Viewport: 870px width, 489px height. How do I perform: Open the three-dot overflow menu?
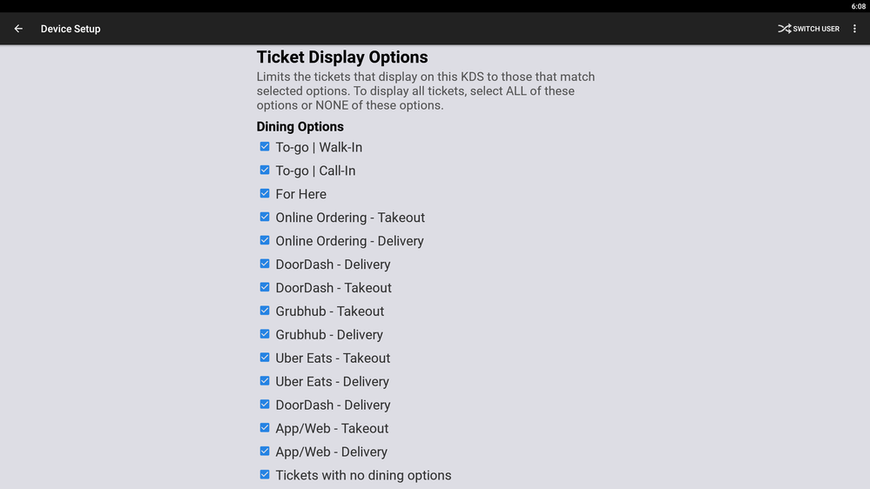coord(854,29)
